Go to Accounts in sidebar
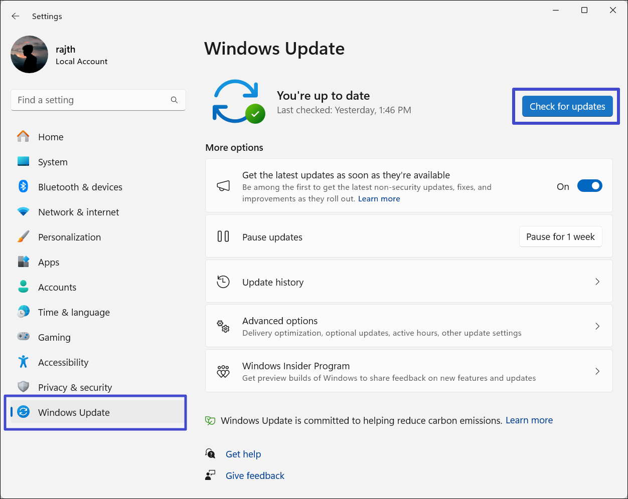628x499 pixels. pos(57,287)
